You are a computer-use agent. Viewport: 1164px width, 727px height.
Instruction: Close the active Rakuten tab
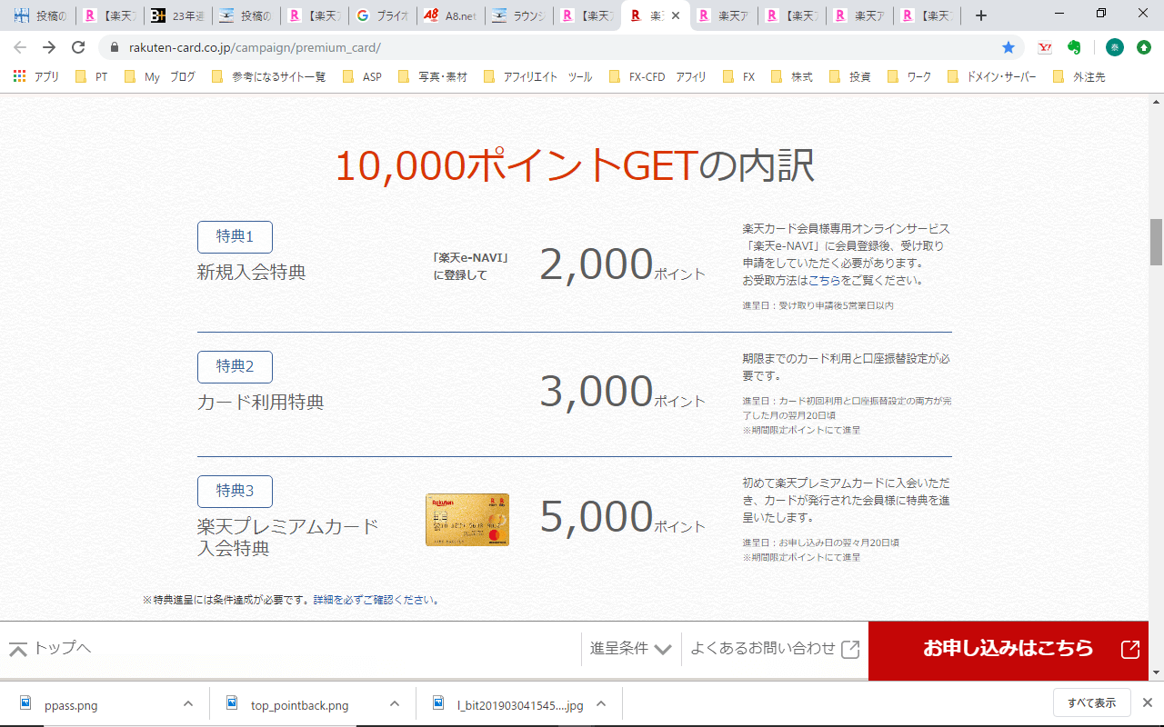tap(676, 15)
